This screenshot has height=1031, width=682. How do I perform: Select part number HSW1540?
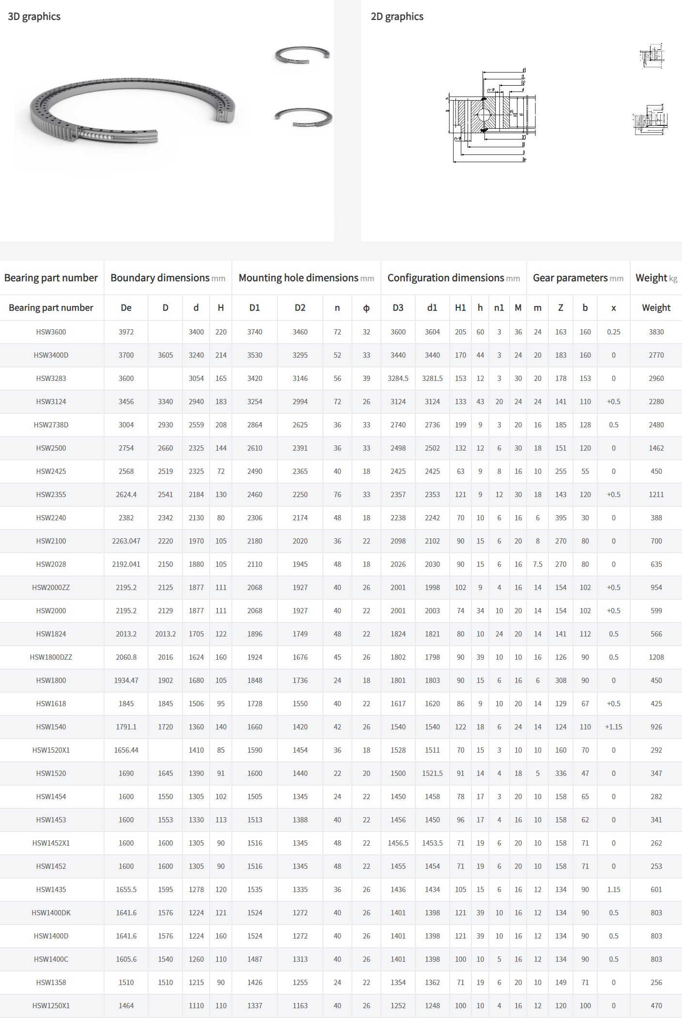51,727
